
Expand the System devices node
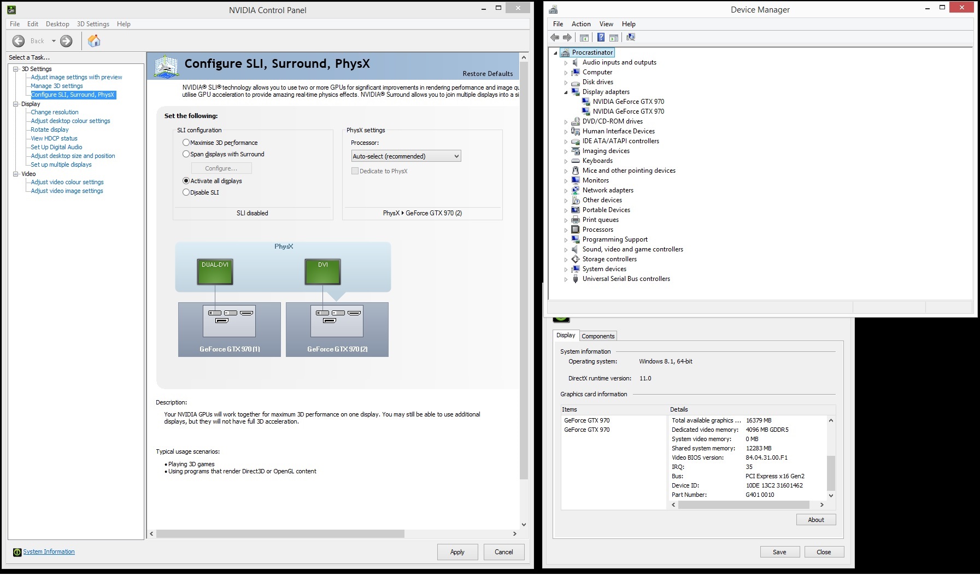pyautogui.click(x=566, y=269)
